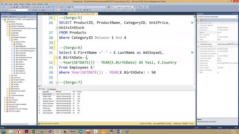Collapse the Sorgu:7 code region
This screenshot has height=134, width=239.
(x=57, y=83)
